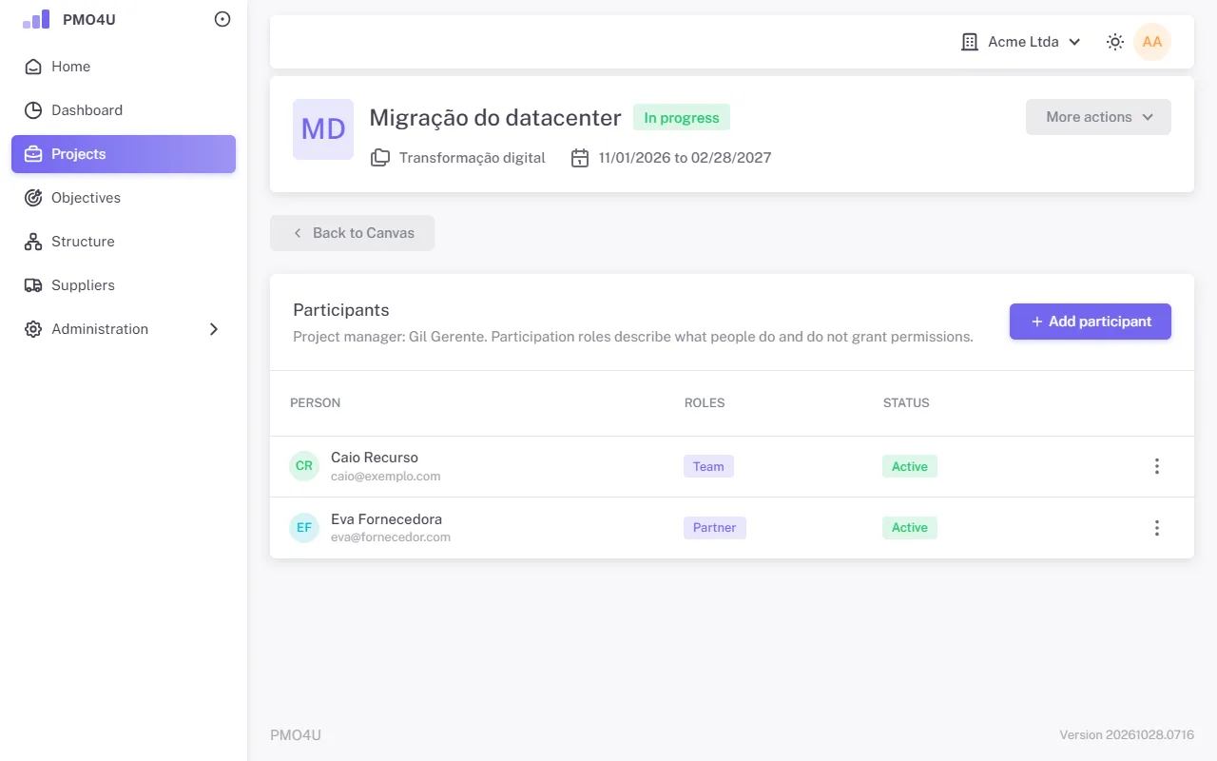Click the caio@exemplo.com email text
This screenshot has height=761, width=1217.
pyautogui.click(x=386, y=476)
